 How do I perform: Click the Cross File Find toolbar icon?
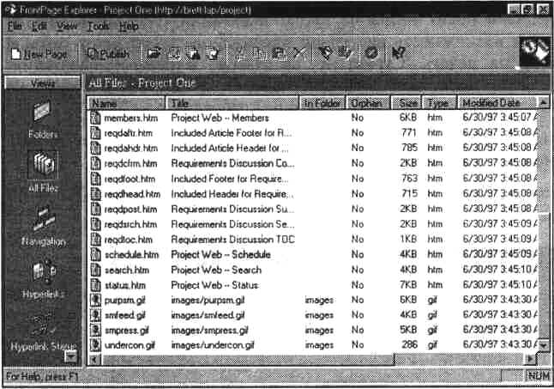point(193,53)
